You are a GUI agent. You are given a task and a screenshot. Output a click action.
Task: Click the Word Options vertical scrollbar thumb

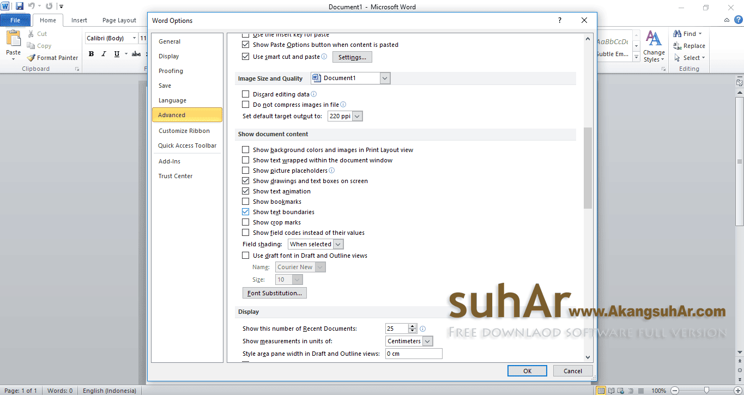[588, 168]
